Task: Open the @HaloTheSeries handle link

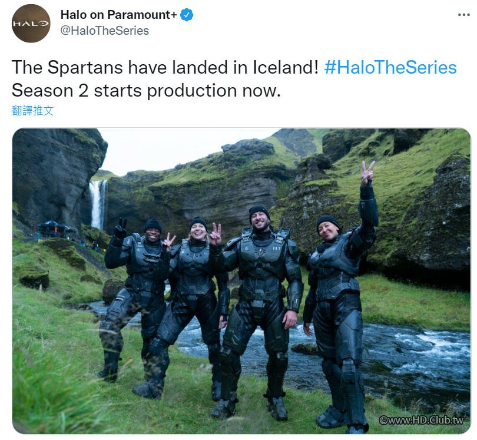Action: (105, 31)
